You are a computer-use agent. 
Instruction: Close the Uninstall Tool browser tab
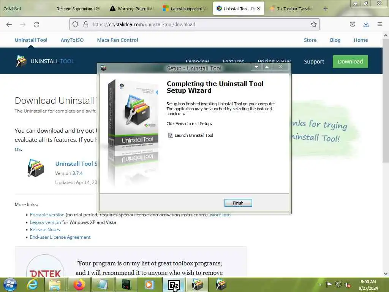(258, 8)
